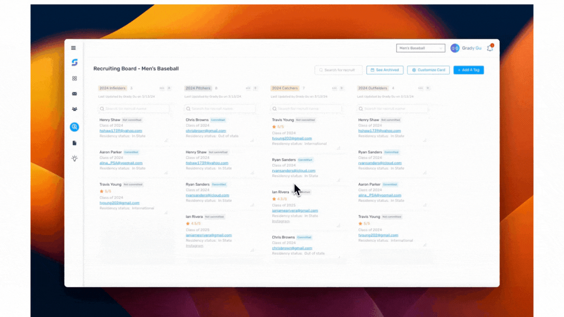Focus the top Search for recruit field
This screenshot has height=317, width=564.
click(338, 70)
